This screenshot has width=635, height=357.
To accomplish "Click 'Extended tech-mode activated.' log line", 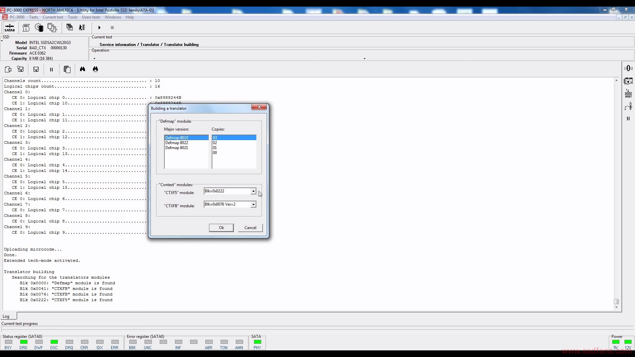I will 42,261.
